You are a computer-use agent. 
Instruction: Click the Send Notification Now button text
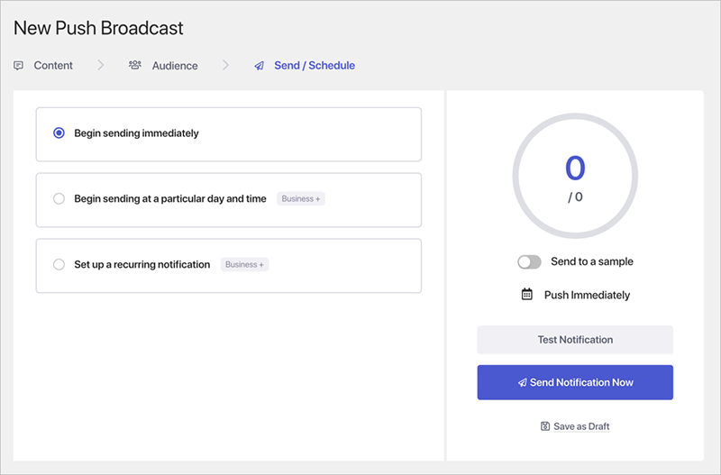coord(581,382)
